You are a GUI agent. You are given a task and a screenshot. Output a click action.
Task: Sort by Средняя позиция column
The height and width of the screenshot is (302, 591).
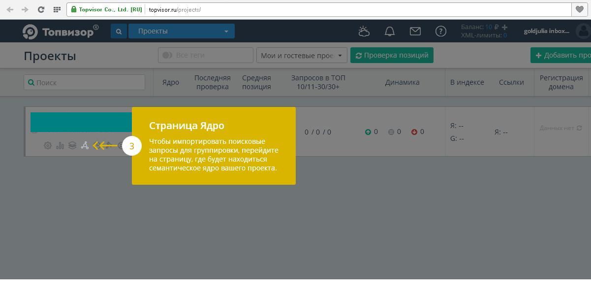(256, 82)
